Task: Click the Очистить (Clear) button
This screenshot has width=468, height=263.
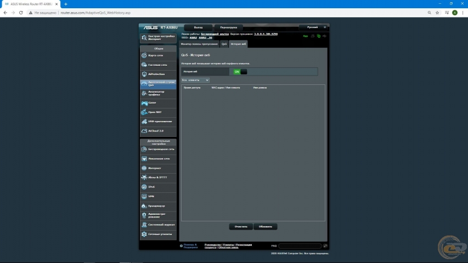Action: (241, 227)
